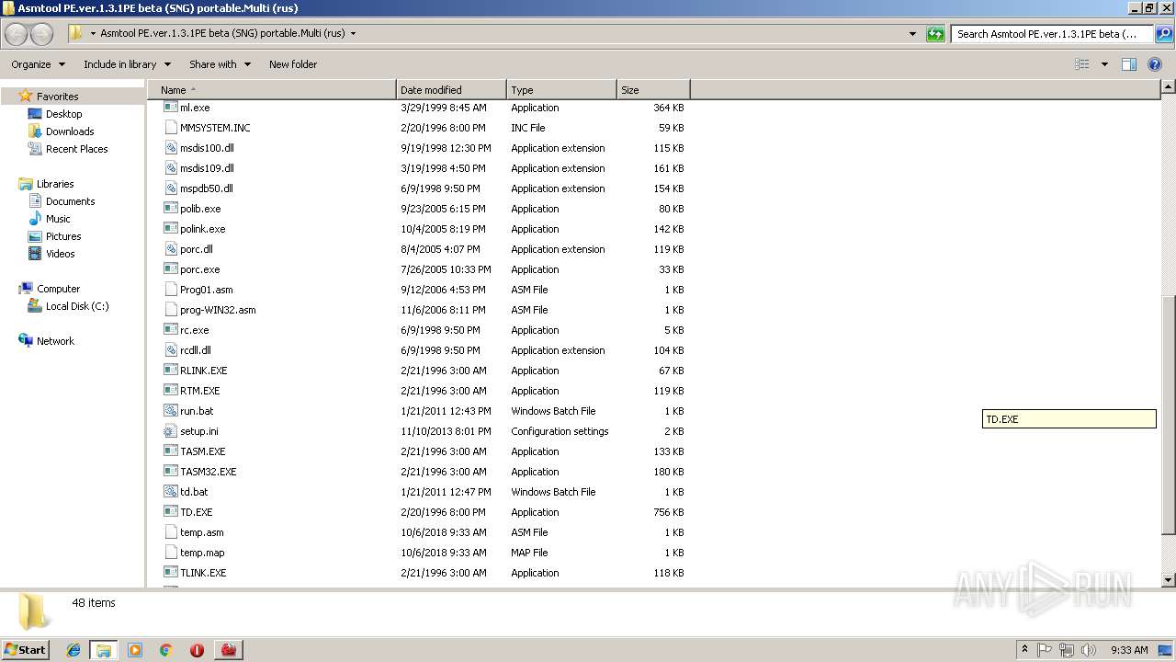1176x662 pixels.
Task: Expand the address bar history dropdown
Action: pos(912,34)
